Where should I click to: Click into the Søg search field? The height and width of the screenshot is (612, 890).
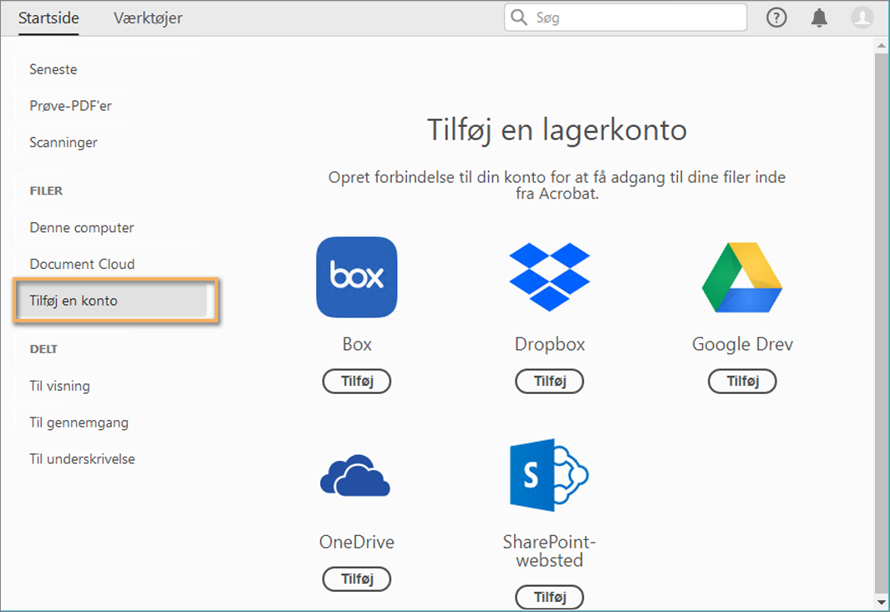click(x=625, y=17)
